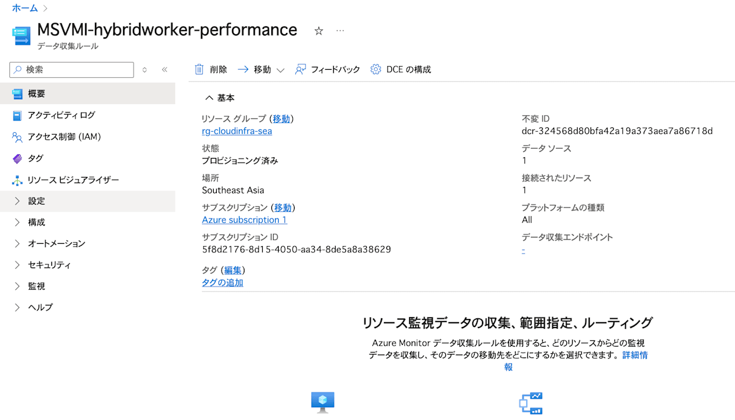Open the more options ellipsis by the title
Image resolution: width=735 pixels, height=420 pixels.
pyautogui.click(x=341, y=31)
